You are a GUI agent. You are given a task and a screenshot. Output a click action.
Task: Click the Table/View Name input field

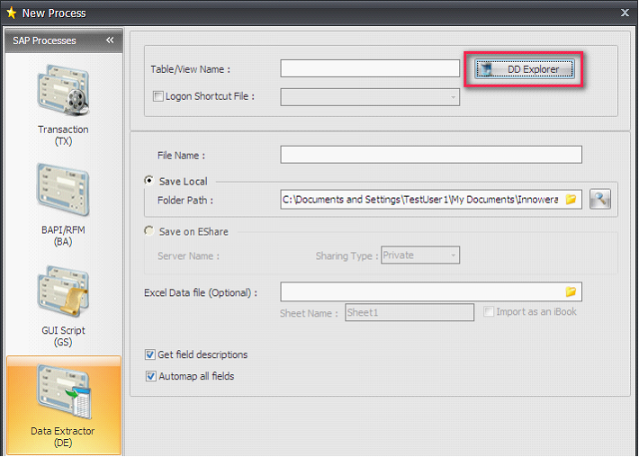[x=370, y=69]
